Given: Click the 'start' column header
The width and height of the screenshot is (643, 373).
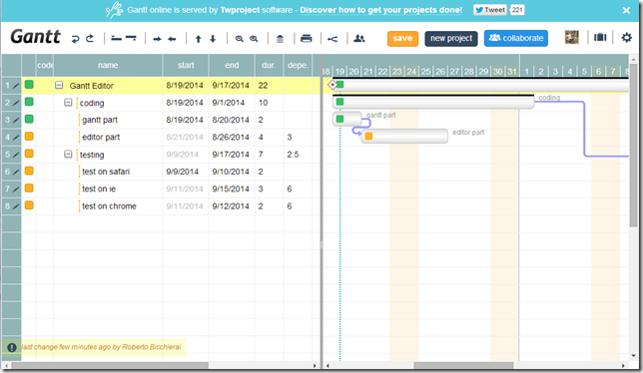Looking at the screenshot, I should coord(186,65).
